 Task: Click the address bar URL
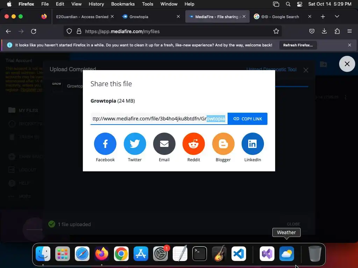(122, 31)
